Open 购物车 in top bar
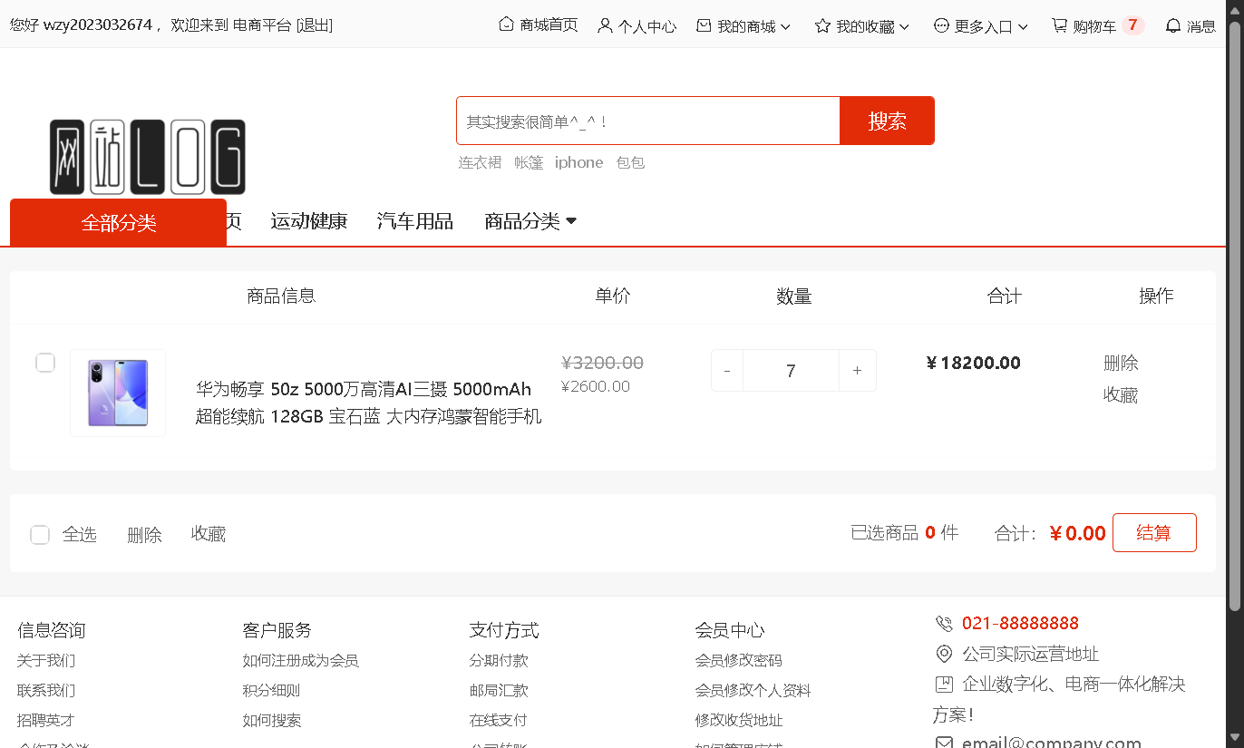This screenshot has height=748, width=1244. pyautogui.click(x=1094, y=26)
